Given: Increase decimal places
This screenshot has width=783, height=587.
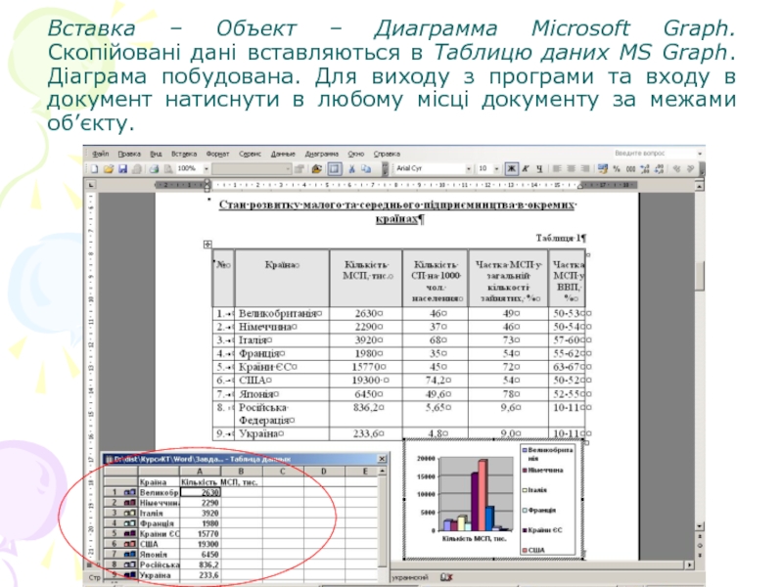Looking at the screenshot, I should click(645, 169).
